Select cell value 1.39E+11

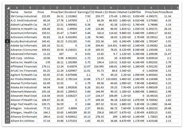pos(124,16)
